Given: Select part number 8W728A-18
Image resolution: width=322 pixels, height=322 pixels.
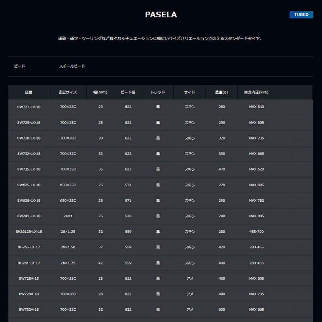Looking at the screenshot, I should pos(29,294).
